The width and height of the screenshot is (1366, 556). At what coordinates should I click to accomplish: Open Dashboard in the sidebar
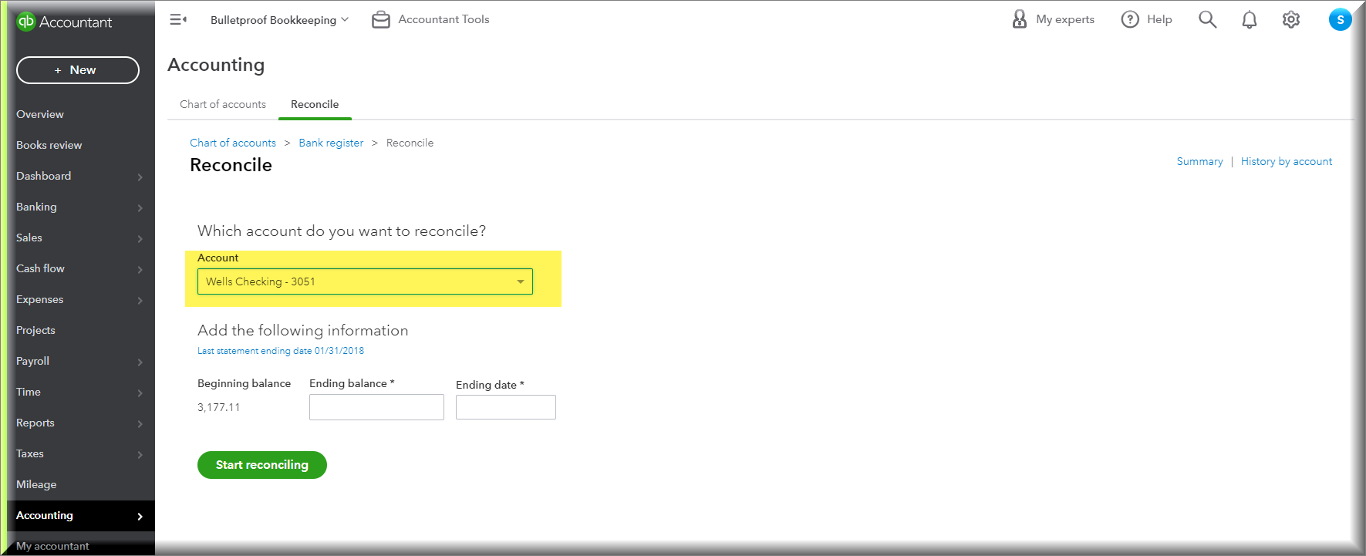(x=43, y=176)
